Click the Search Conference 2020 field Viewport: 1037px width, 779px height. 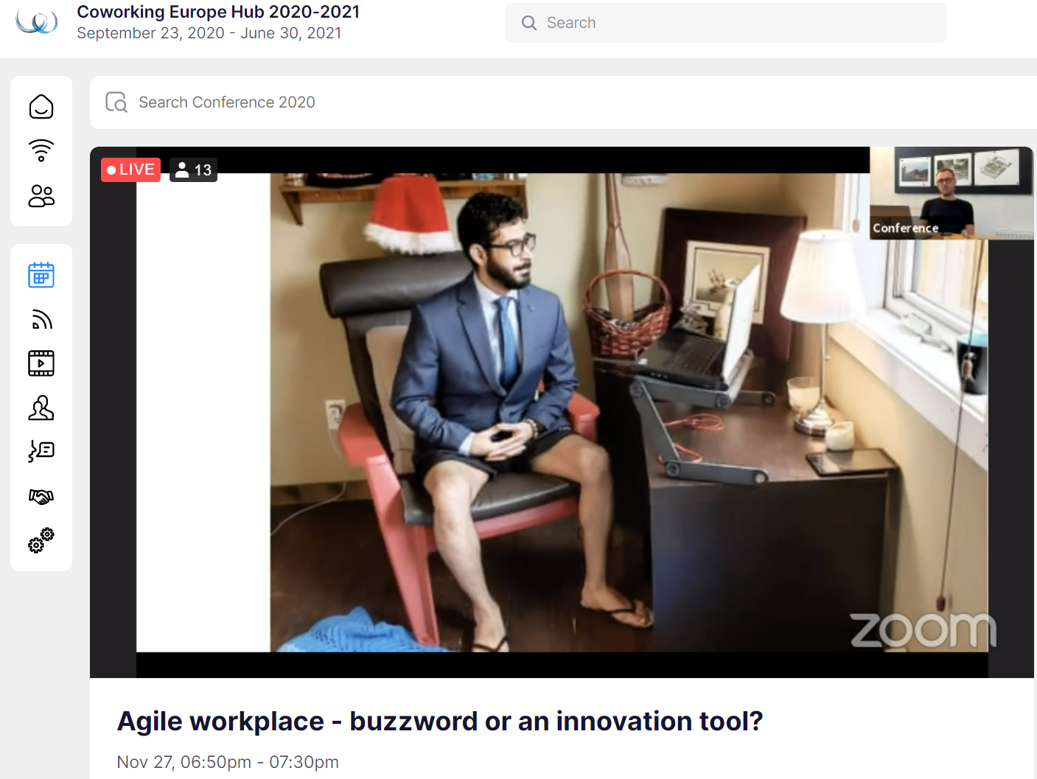coord(563,102)
